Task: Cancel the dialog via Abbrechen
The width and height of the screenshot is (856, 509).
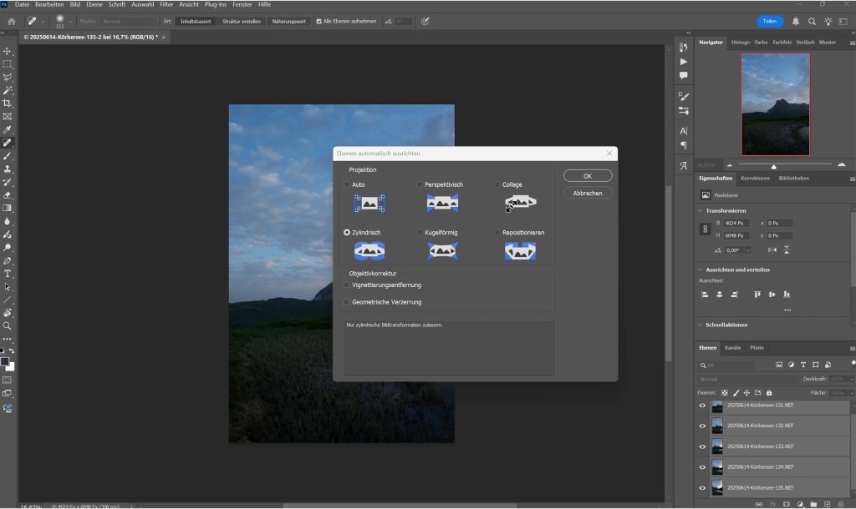Action: click(588, 193)
